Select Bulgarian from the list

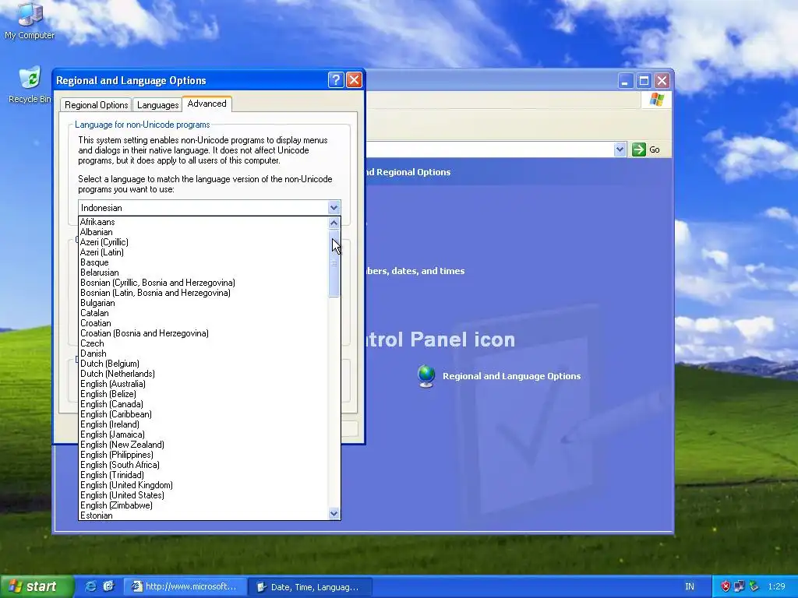click(203, 303)
